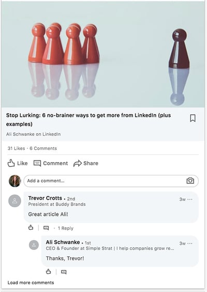Open the Stop Lurking article title
The width and height of the screenshot is (207, 292).
tap(88, 120)
